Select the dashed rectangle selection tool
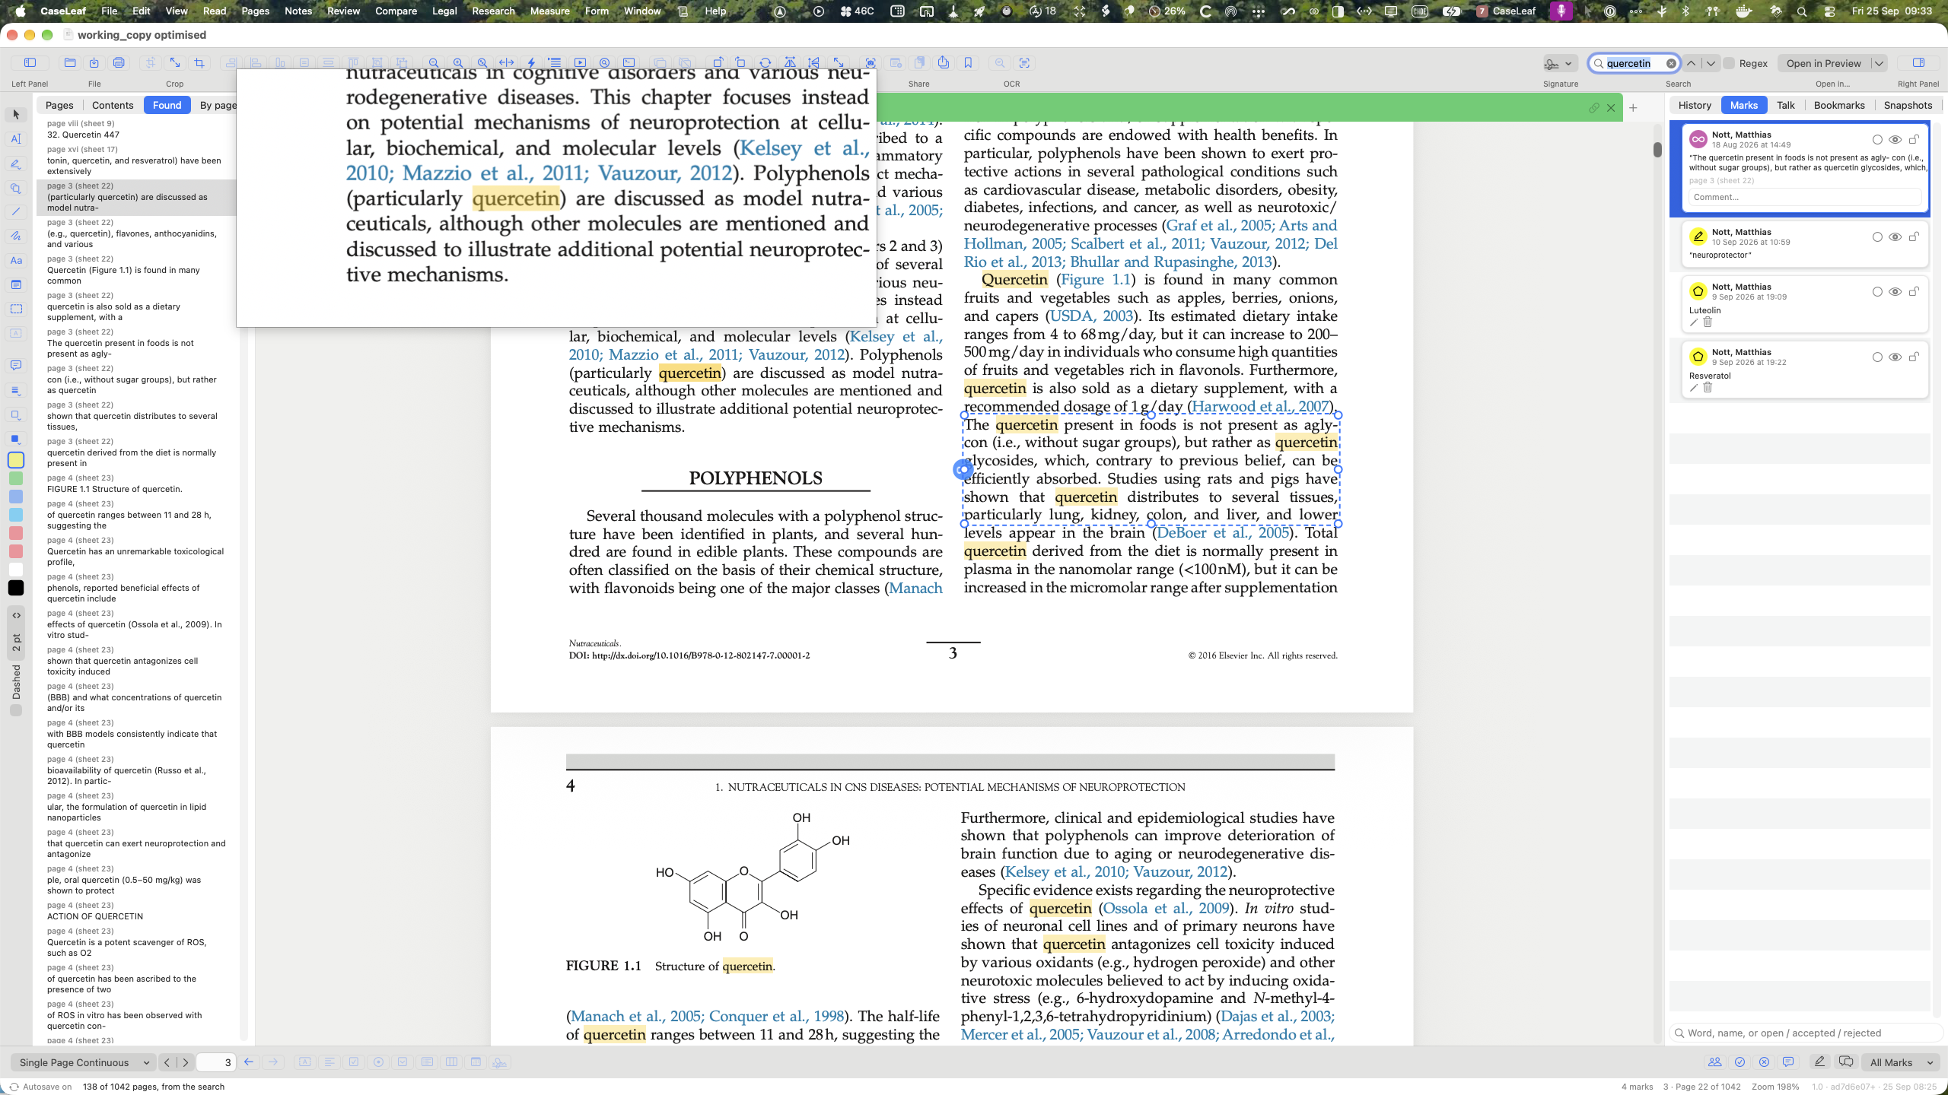Viewport: 1948px width, 1095px height. (x=16, y=309)
